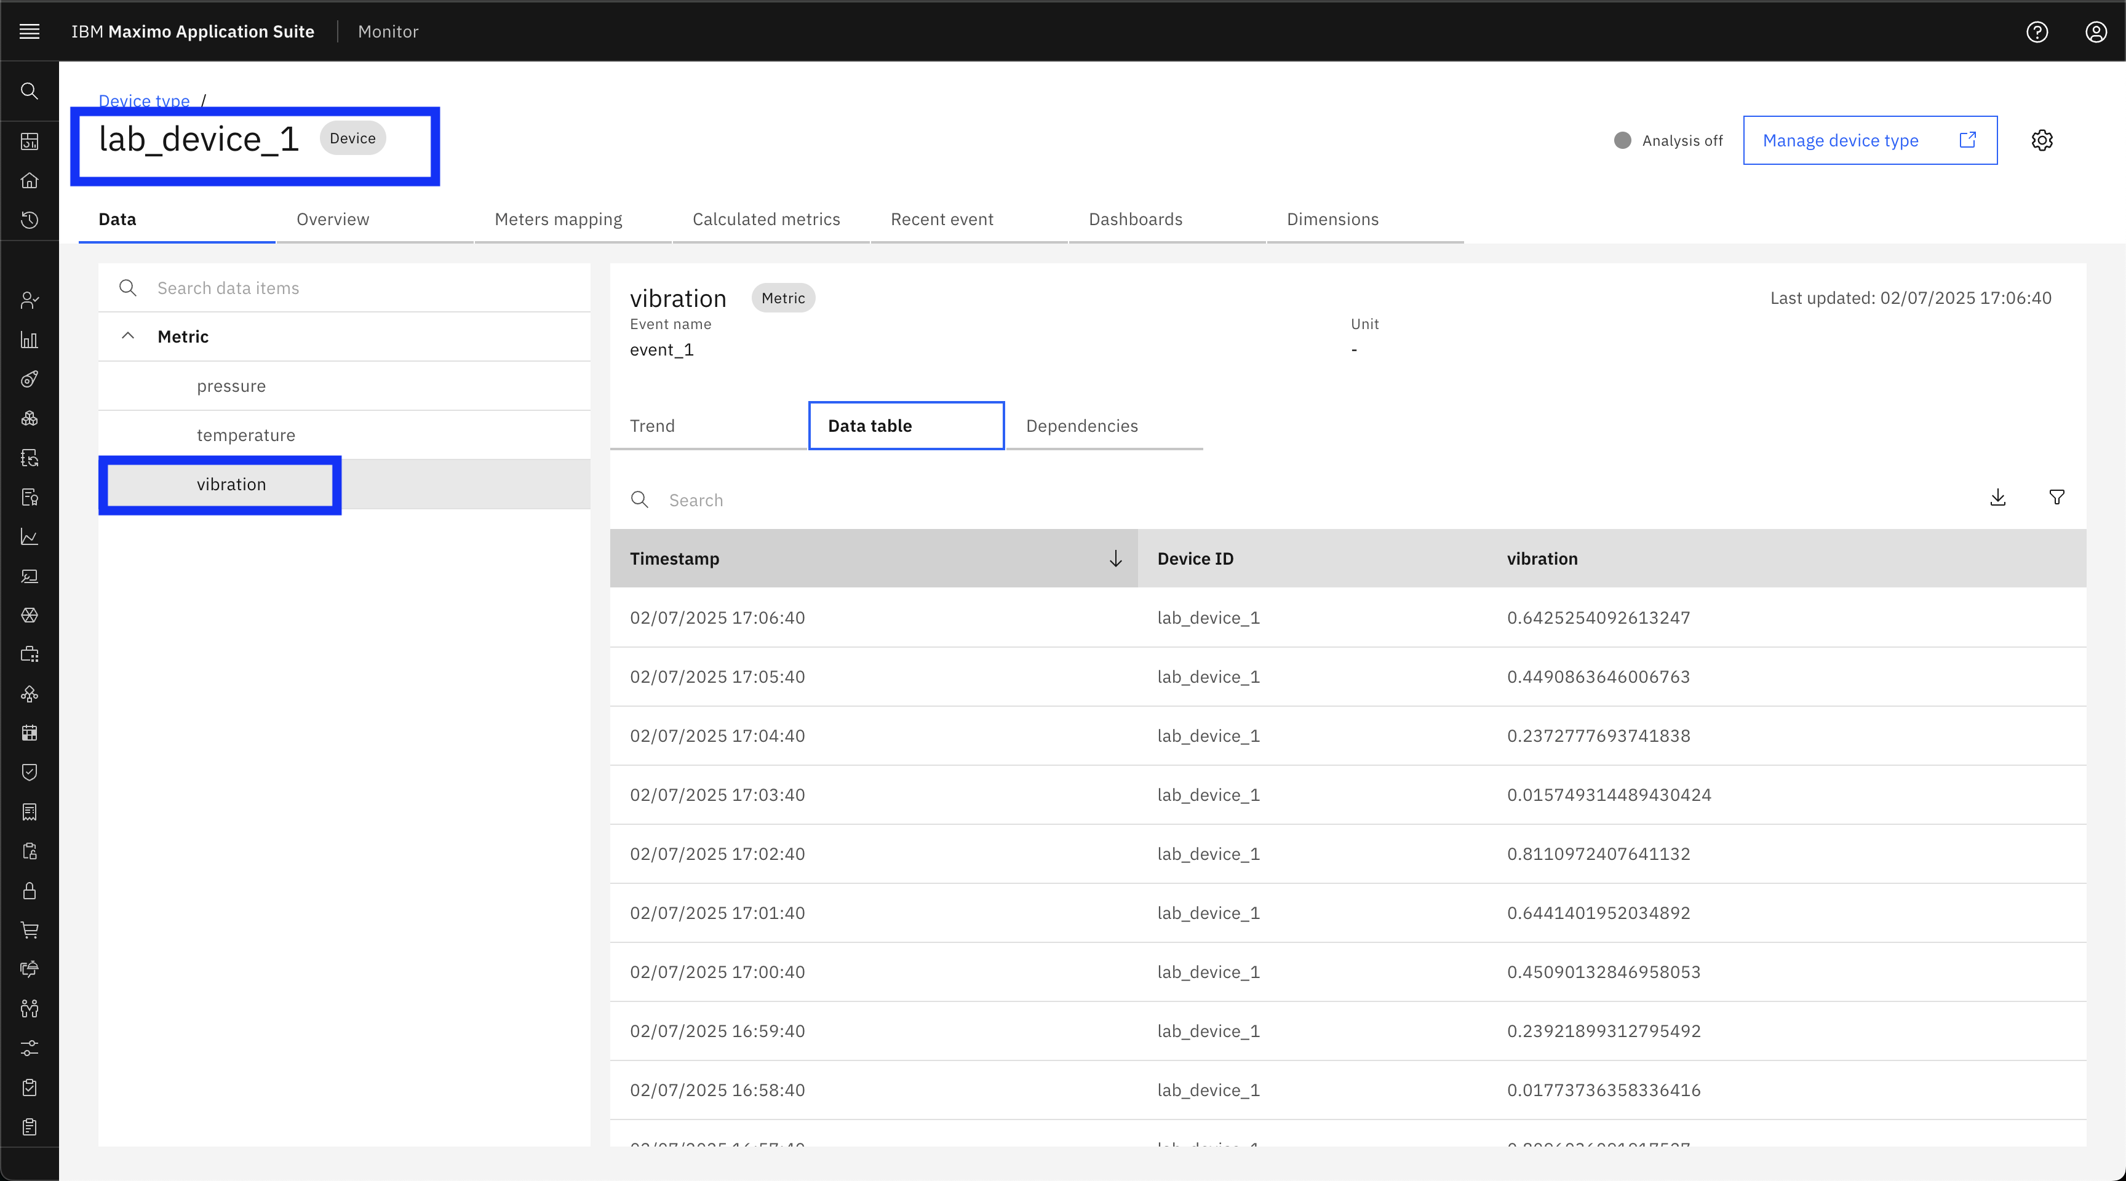Open the recent history clock icon
This screenshot has width=2126, height=1181.
point(30,220)
